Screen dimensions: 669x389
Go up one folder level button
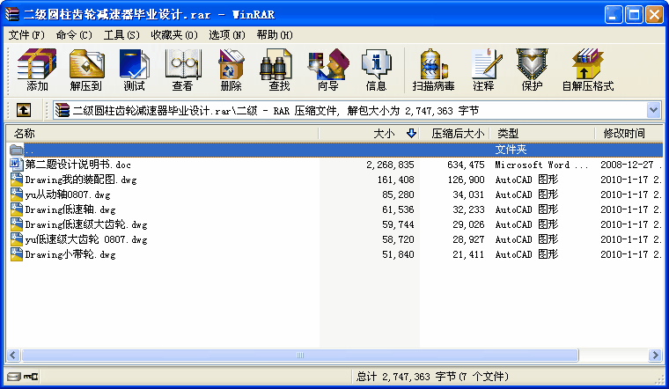tap(24, 111)
